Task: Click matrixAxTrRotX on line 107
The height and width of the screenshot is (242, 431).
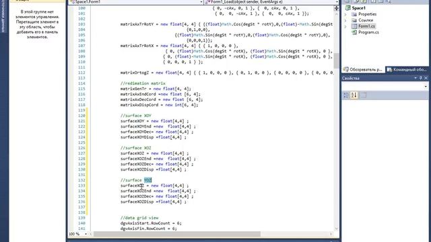Action: 137,46
